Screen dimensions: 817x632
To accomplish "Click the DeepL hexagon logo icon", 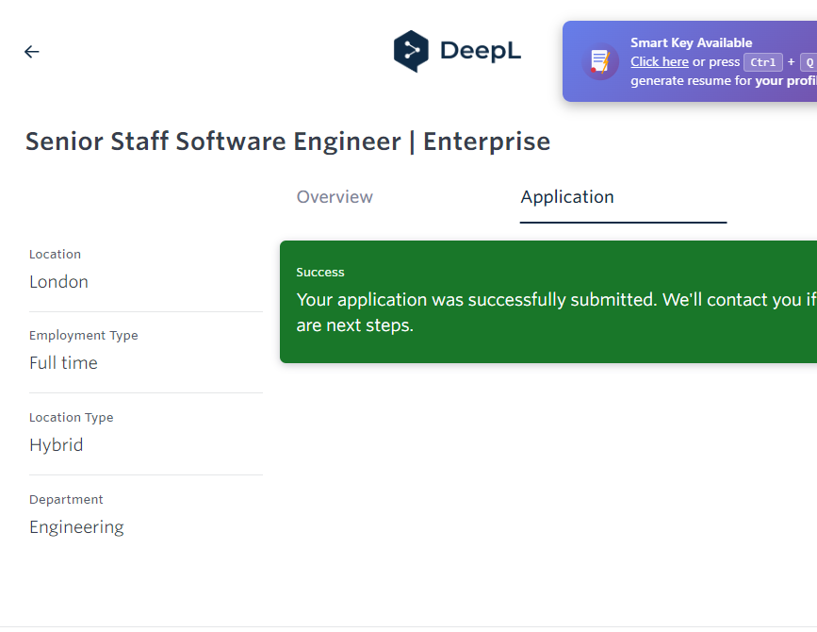I will pyautogui.click(x=411, y=51).
